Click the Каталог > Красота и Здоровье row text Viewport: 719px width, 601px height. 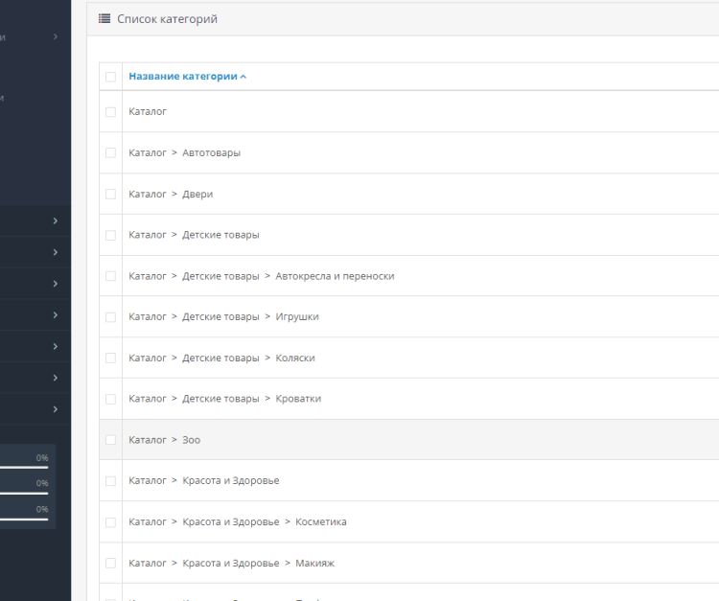pos(203,481)
